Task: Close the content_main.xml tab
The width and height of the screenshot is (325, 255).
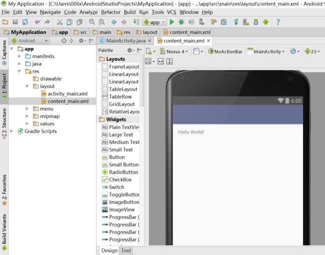Action: 208,40
